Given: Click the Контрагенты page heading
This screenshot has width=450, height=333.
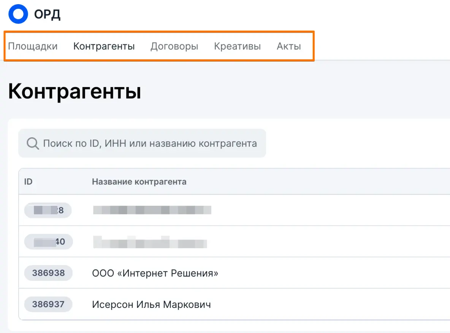Looking at the screenshot, I should click(x=74, y=92).
